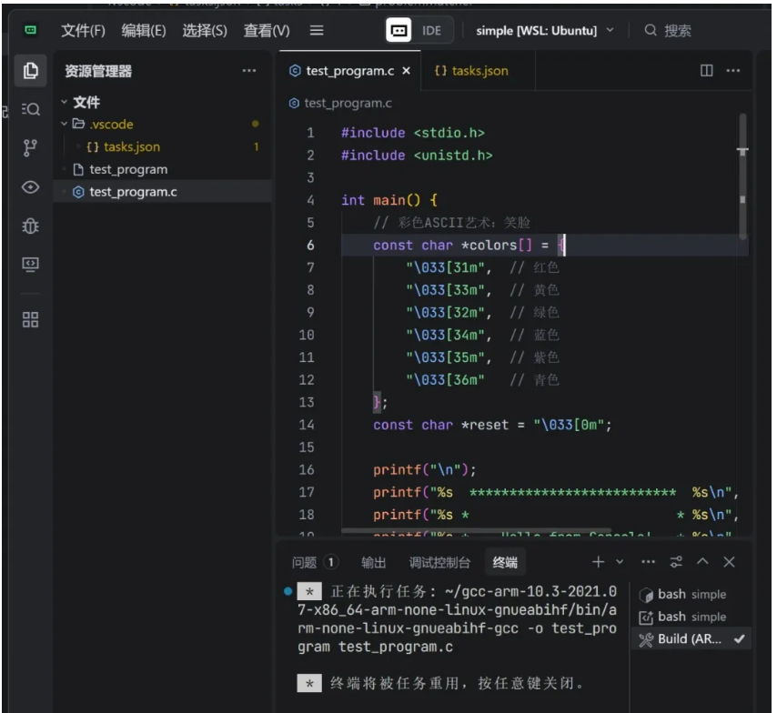Open the Search view in activity bar
Viewport: 777px width, 713px height.
click(x=31, y=109)
